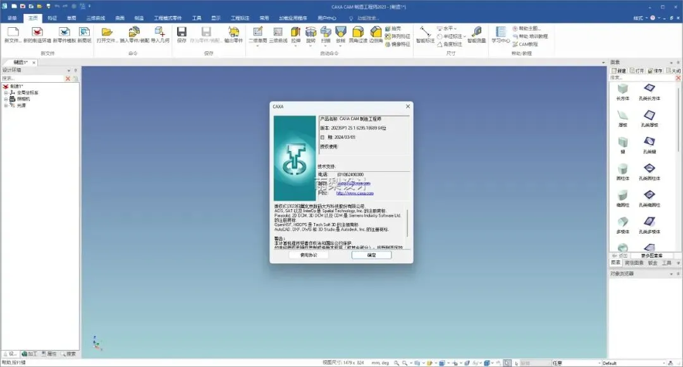Click 插入零件/装配 insert part icon
683x367 pixels.
pyautogui.click(x=134, y=32)
